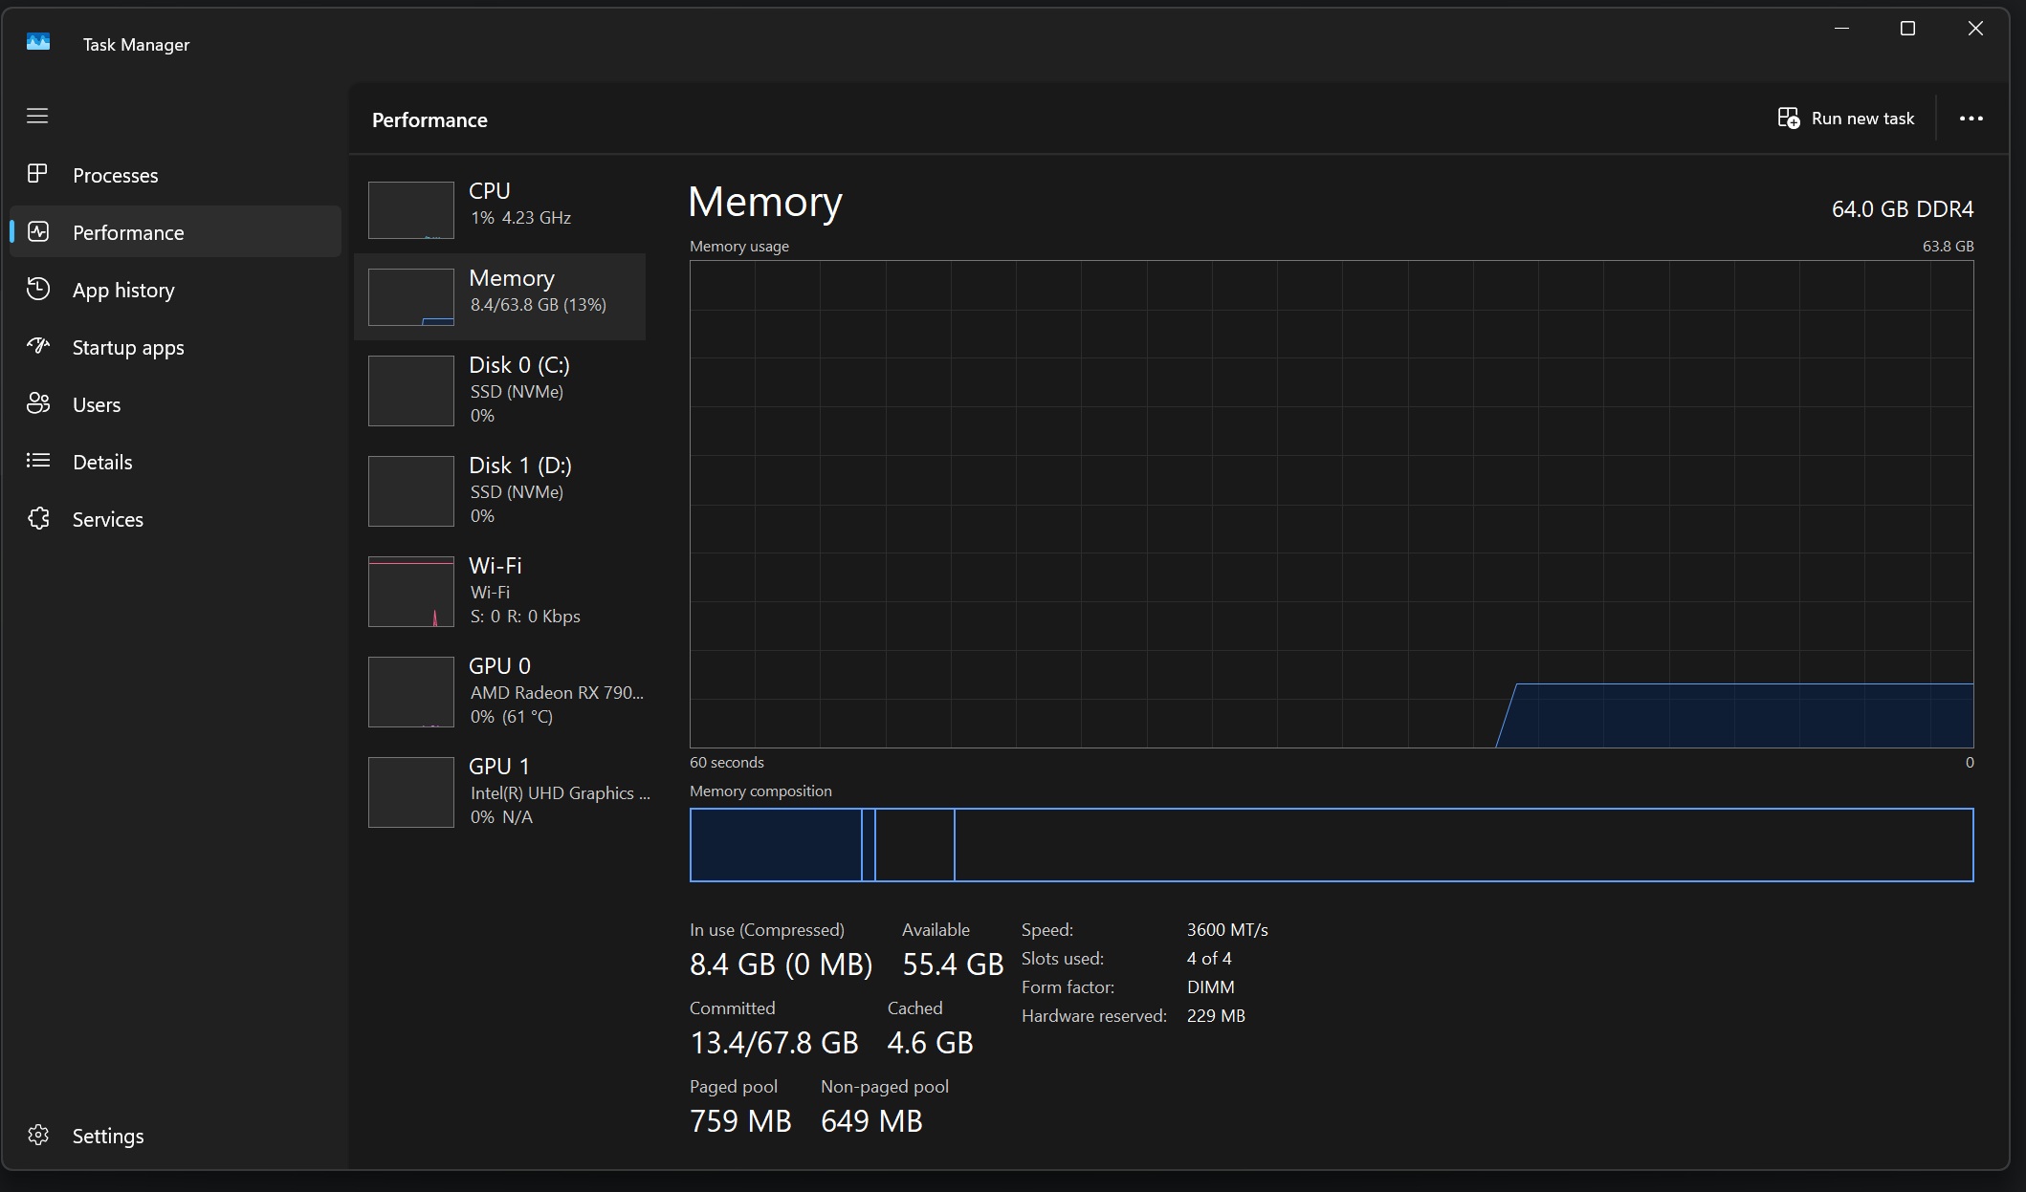The height and width of the screenshot is (1192, 2026).
Task: Select the GPU 1 entry label
Action: (498, 766)
